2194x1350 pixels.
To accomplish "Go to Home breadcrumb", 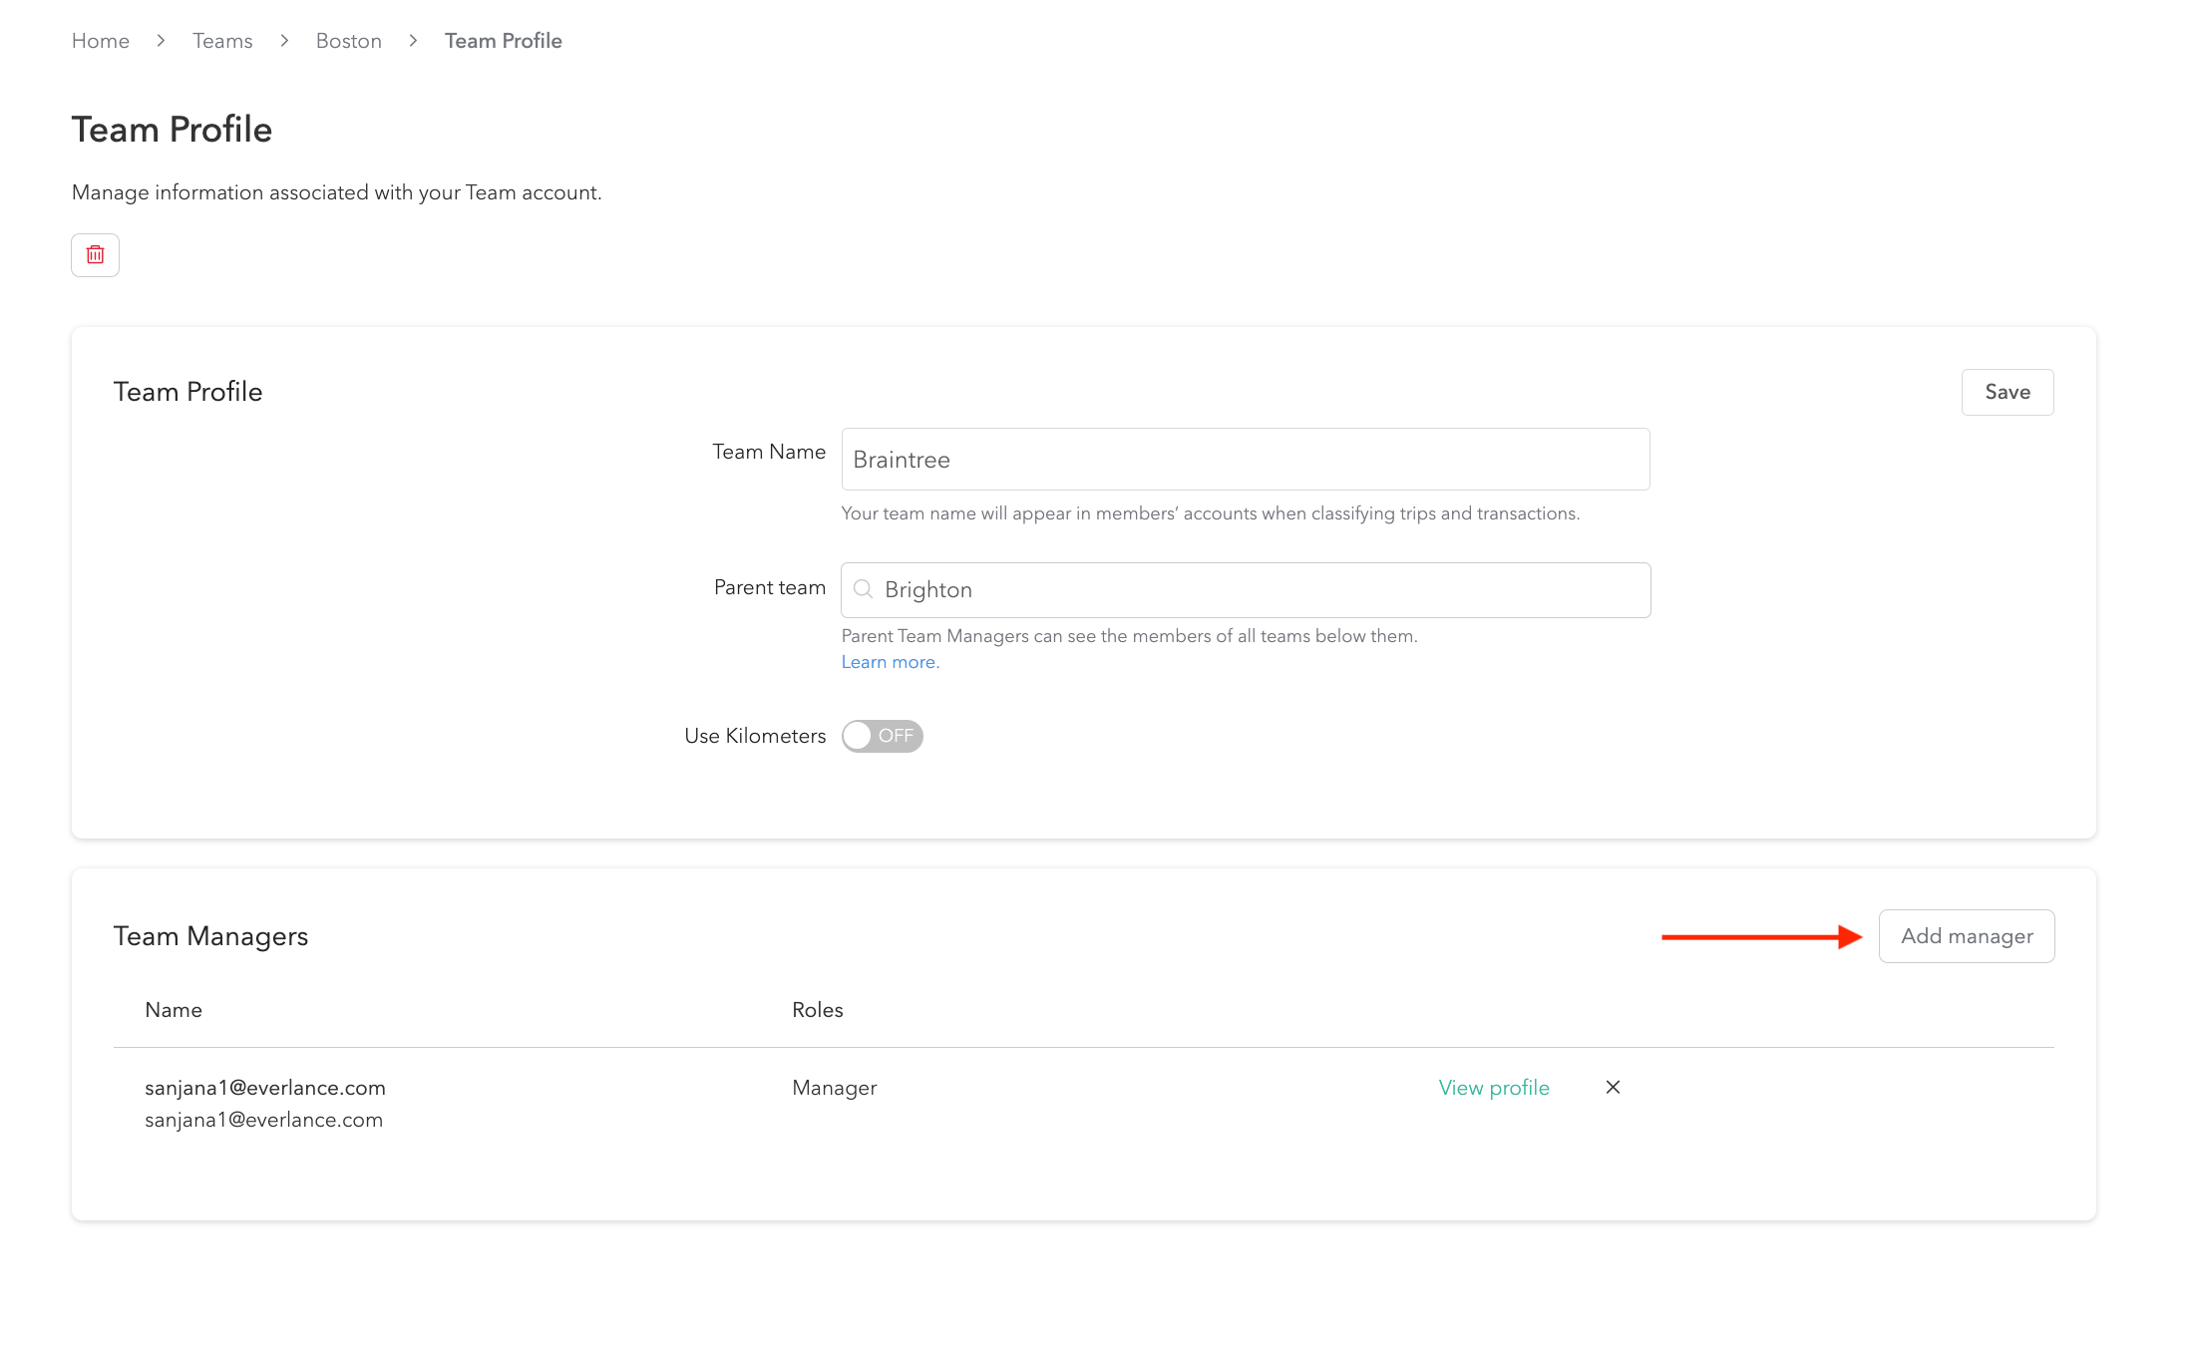I will [101, 41].
